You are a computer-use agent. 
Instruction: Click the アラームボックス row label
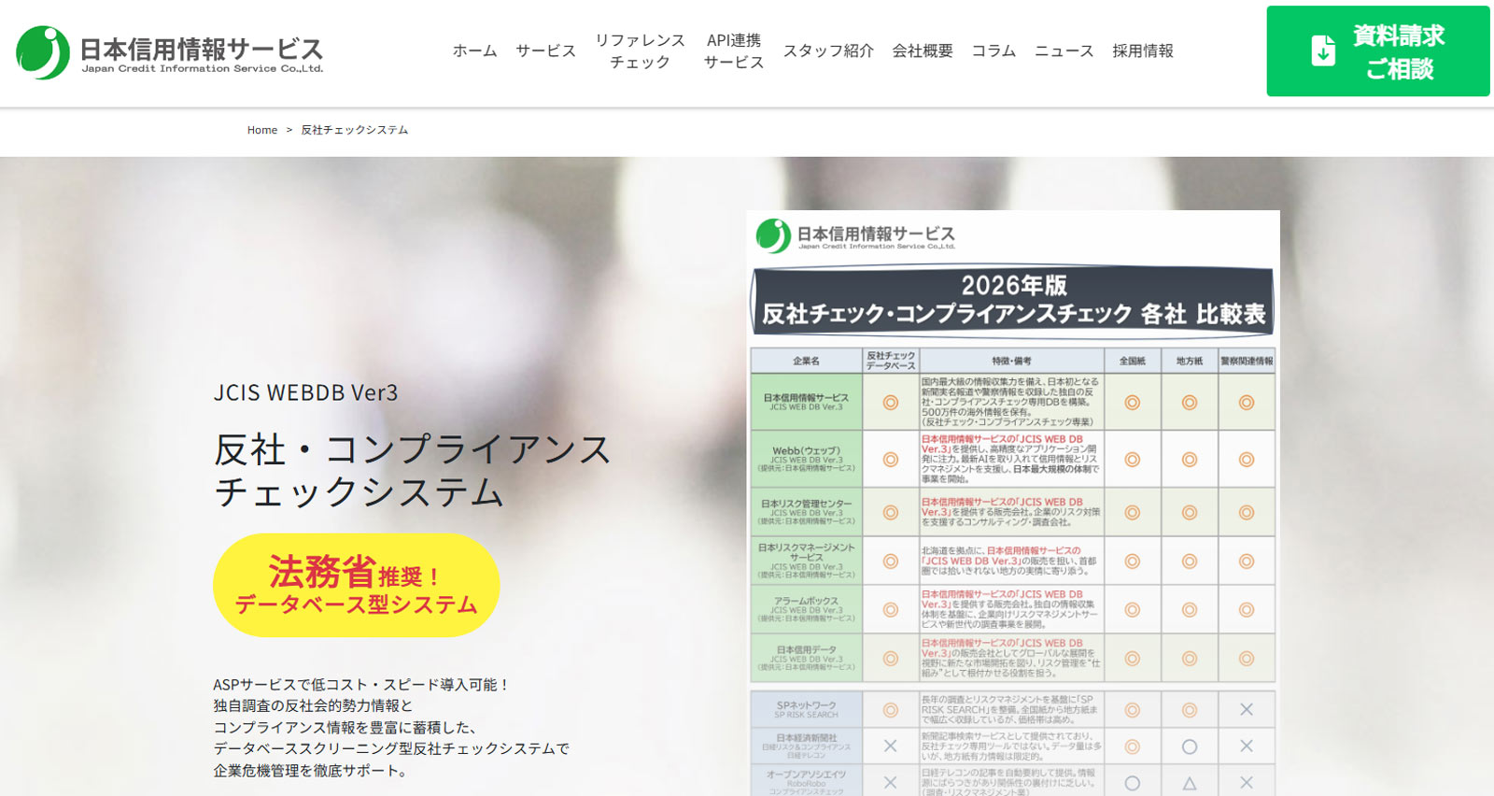point(806,609)
